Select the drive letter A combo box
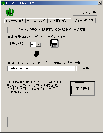The height and width of the screenshot is (133, 103). pos(36,44)
